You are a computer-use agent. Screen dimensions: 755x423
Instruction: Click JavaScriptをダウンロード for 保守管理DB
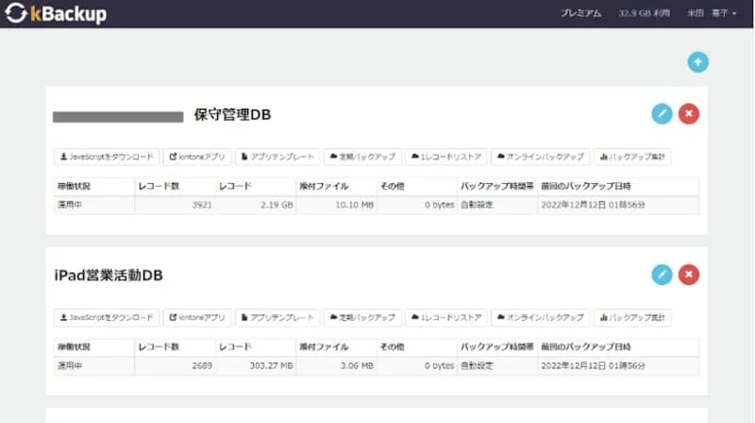[x=105, y=157]
